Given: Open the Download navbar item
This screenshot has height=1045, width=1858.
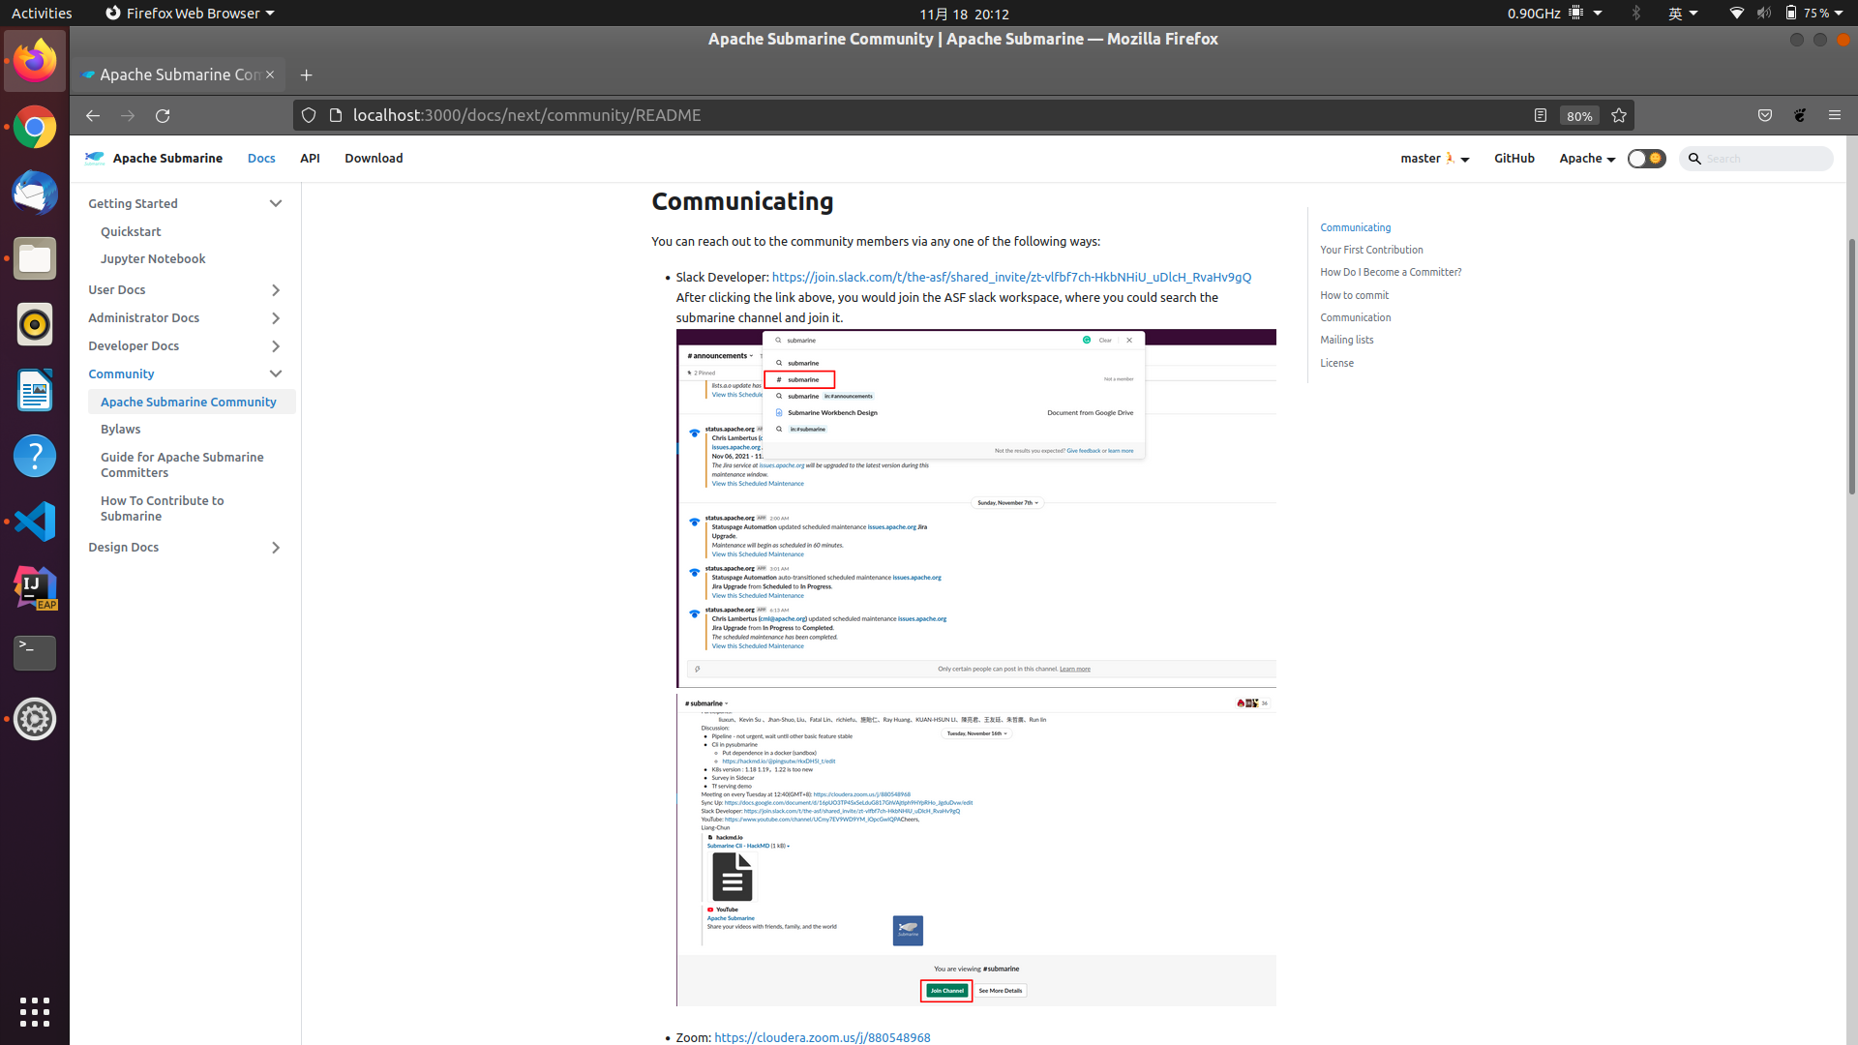Looking at the screenshot, I should [x=374, y=159].
